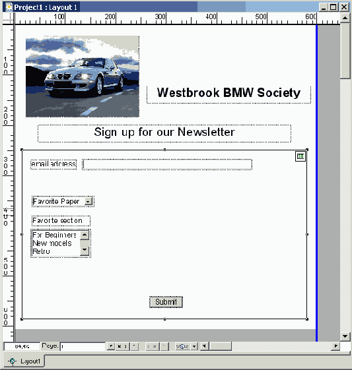Click the top-middle selection handle of the form
Screen dimensions: 352x370
click(x=164, y=150)
